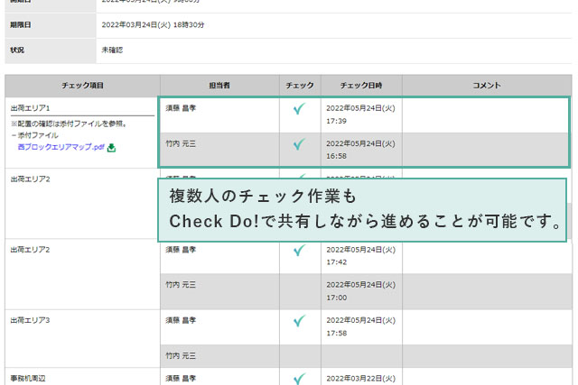Click the 17:42 check date cell

(361, 256)
